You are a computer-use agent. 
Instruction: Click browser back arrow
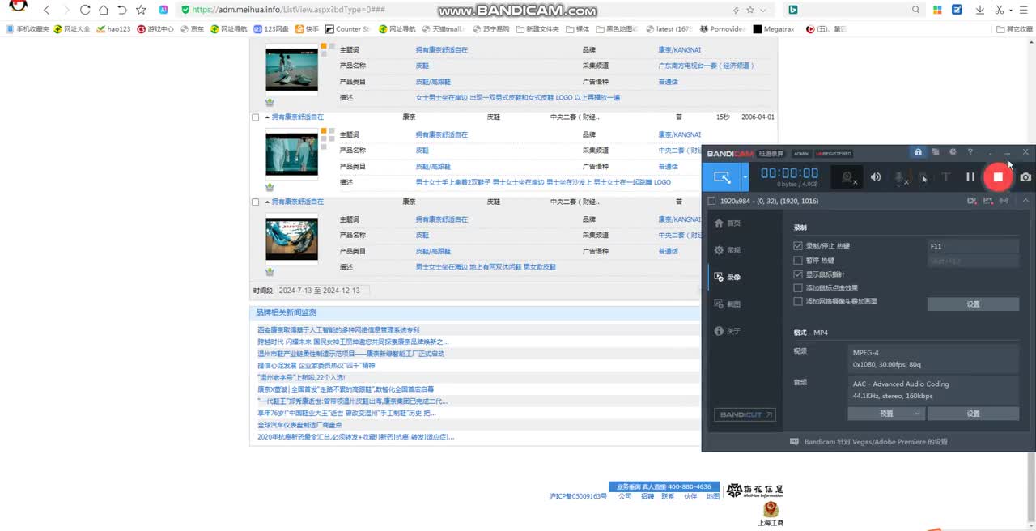coord(47,10)
